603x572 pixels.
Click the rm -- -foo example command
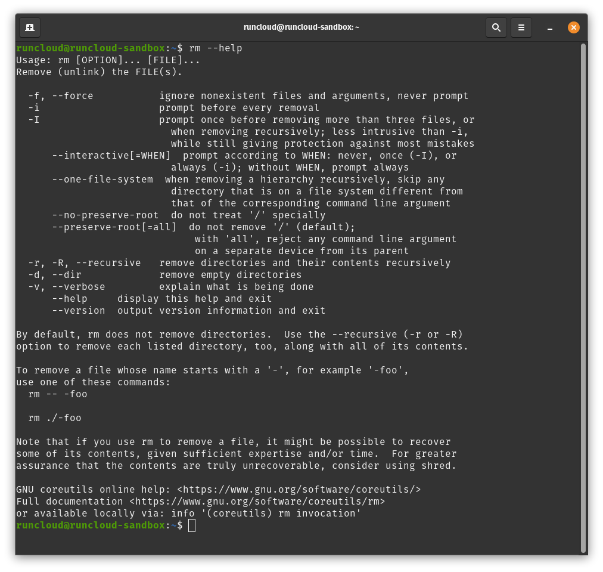(x=57, y=394)
